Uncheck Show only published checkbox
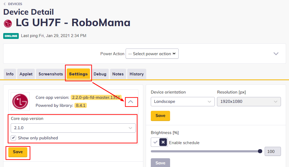Image resolution: width=289 pixels, height=167 pixels. click(13, 138)
